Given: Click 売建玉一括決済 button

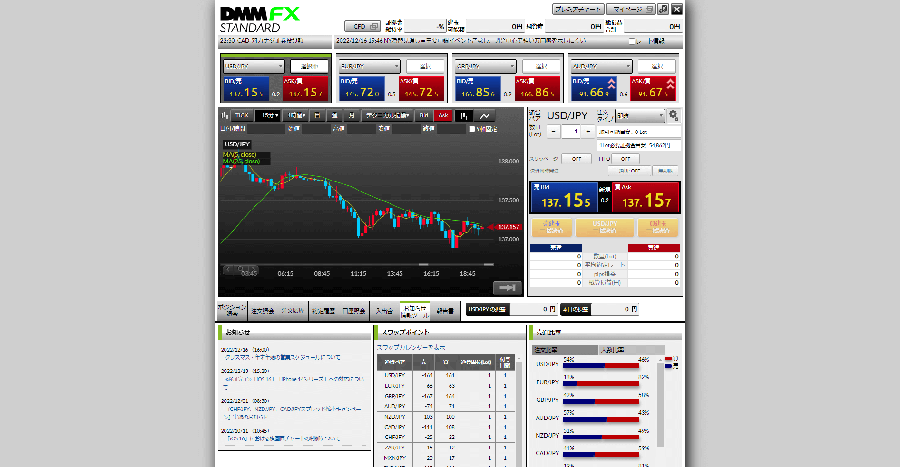Looking at the screenshot, I should tap(551, 227).
